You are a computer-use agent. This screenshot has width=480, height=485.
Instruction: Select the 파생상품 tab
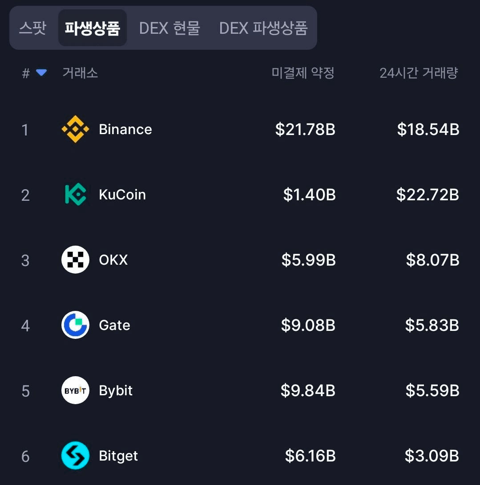[93, 28]
